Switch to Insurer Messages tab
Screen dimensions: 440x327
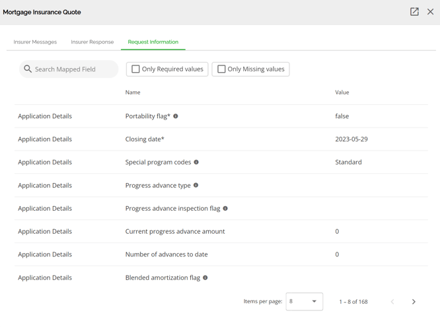click(35, 42)
